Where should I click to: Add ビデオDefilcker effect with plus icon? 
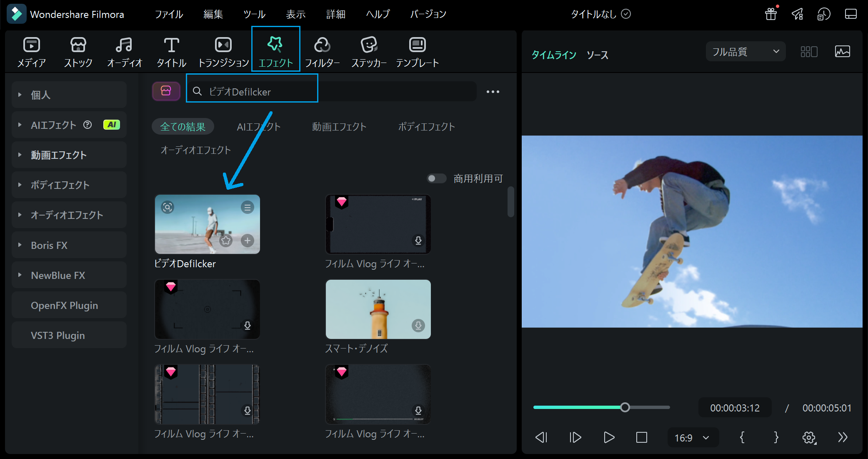[x=248, y=241]
